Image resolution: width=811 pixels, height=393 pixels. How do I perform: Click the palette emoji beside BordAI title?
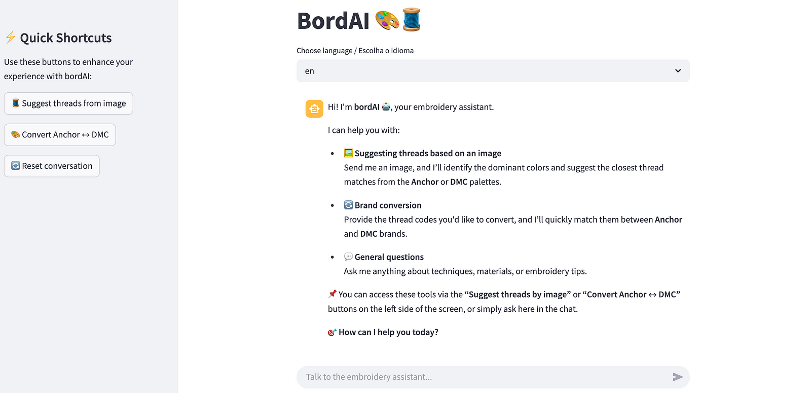387,21
